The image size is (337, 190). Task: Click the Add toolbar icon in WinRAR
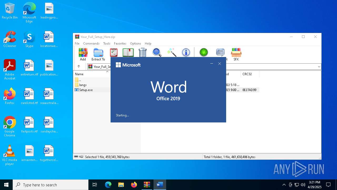(83, 54)
